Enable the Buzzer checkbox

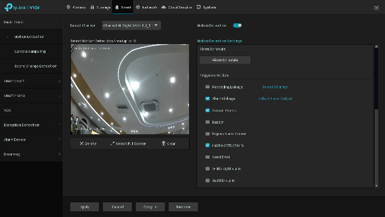point(207,122)
